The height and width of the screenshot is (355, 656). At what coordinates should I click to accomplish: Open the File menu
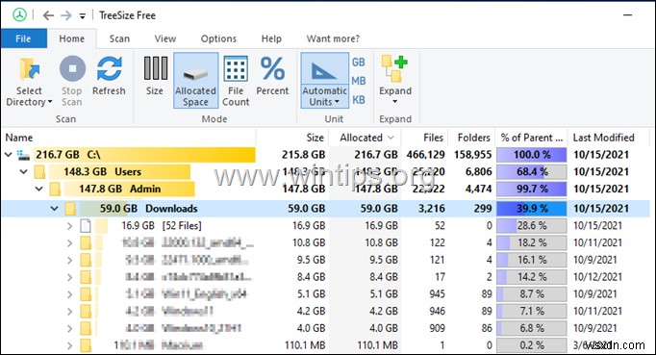pyautogui.click(x=23, y=38)
